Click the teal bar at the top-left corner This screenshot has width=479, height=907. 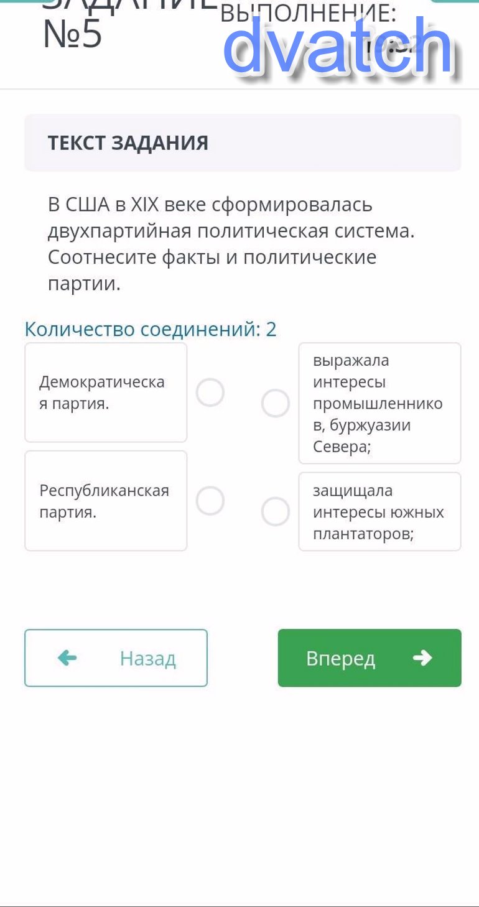(20, 1)
